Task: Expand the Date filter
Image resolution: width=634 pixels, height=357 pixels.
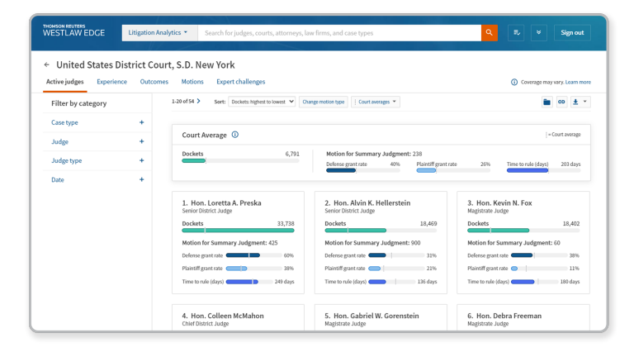Action: click(141, 179)
